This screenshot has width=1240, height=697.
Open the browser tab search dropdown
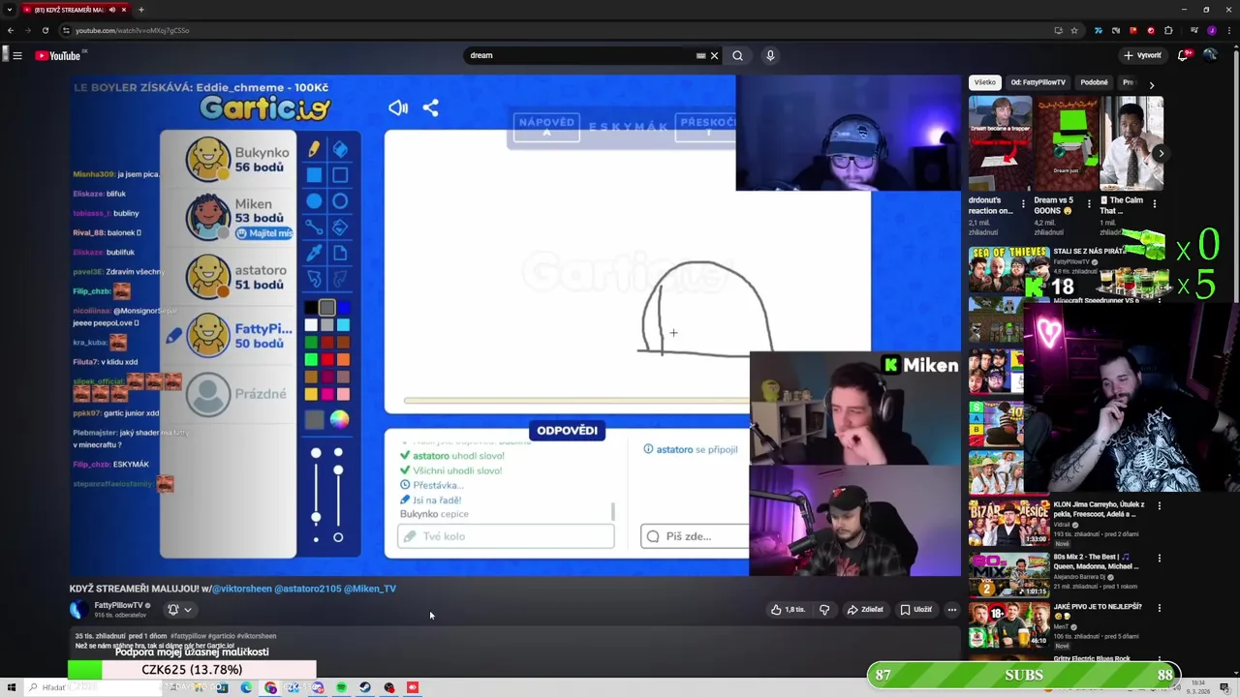[10, 10]
